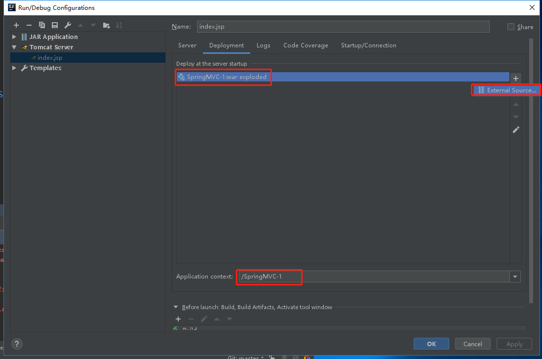542x359 pixels.
Task: Remove selected configuration with minus icon
Action: [x=29, y=25]
